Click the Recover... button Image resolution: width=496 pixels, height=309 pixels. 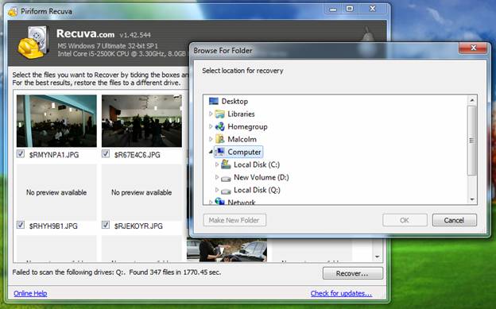(x=353, y=273)
